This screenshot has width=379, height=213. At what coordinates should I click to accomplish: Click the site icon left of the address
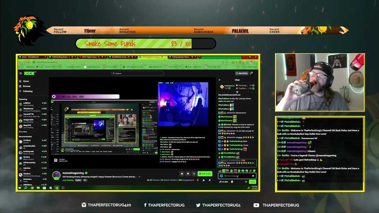click(x=34, y=62)
